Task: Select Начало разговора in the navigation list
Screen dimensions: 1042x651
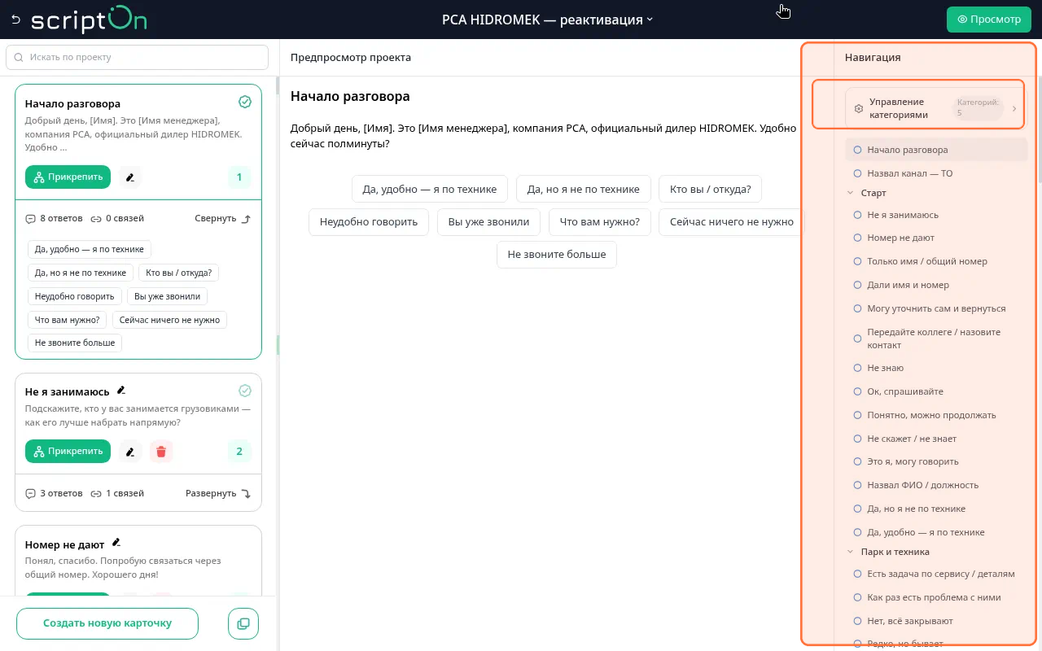Action: pos(936,150)
